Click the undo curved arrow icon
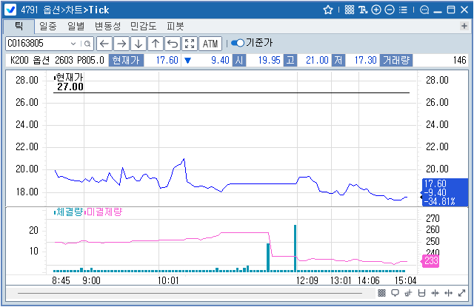The width and height of the screenshot is (474, 307). point(173,43)
